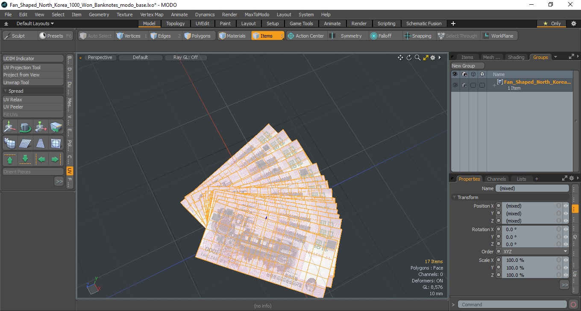
Task: Open the Render layout tab
Action: (359, 23)
